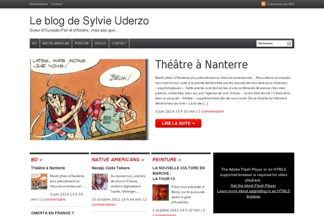The width and height of the screenshot is (324, 216).
Task: Click Get the latest Flash Player link
Action: (x=253, y=186)
